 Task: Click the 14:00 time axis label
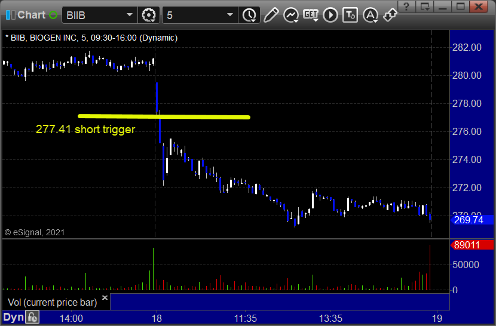[x=71, y=318]
